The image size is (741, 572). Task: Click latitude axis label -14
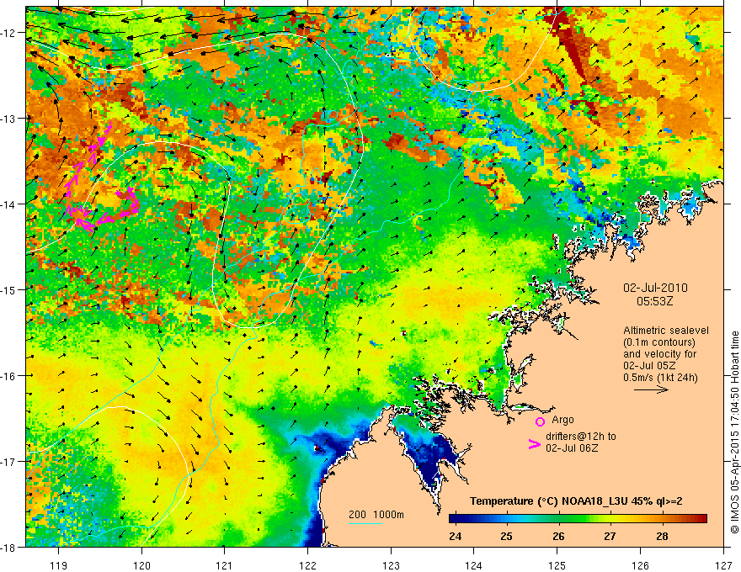(9, 204)
